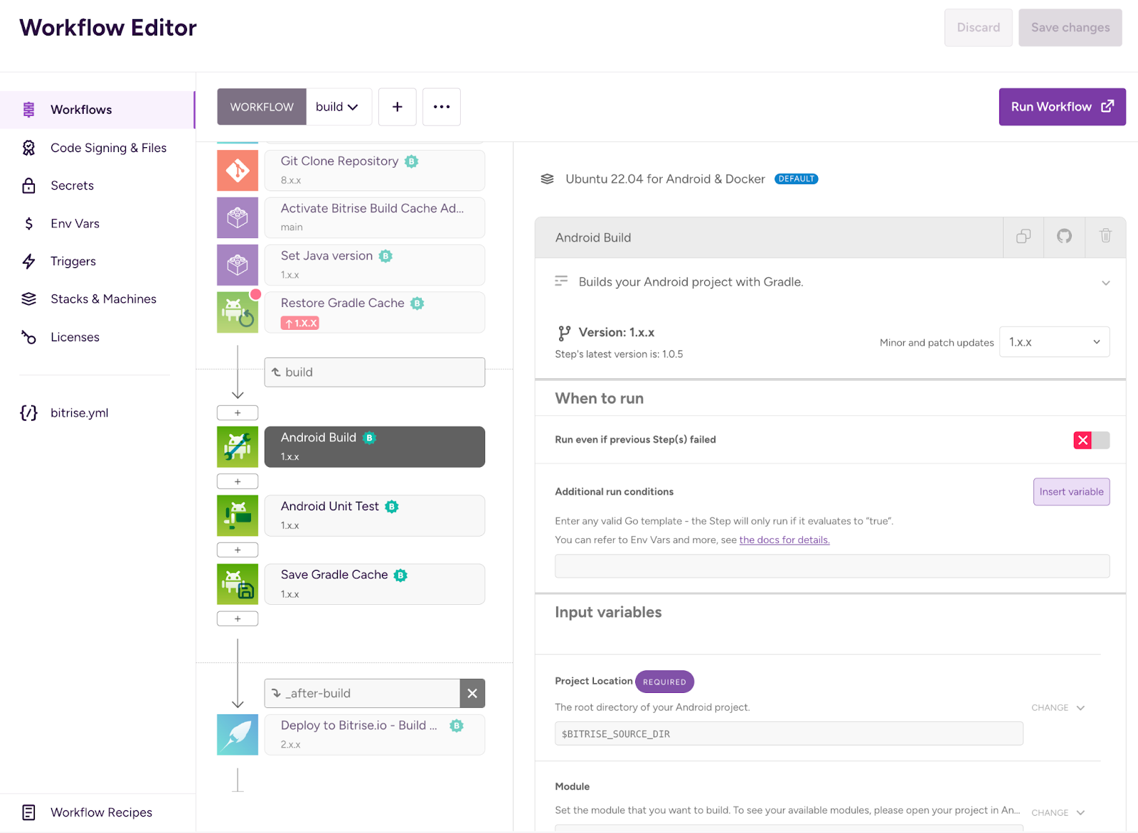
Task: Click the Project Location $BITRISE_SOURCE_DIR field
Action: point(789,733)
